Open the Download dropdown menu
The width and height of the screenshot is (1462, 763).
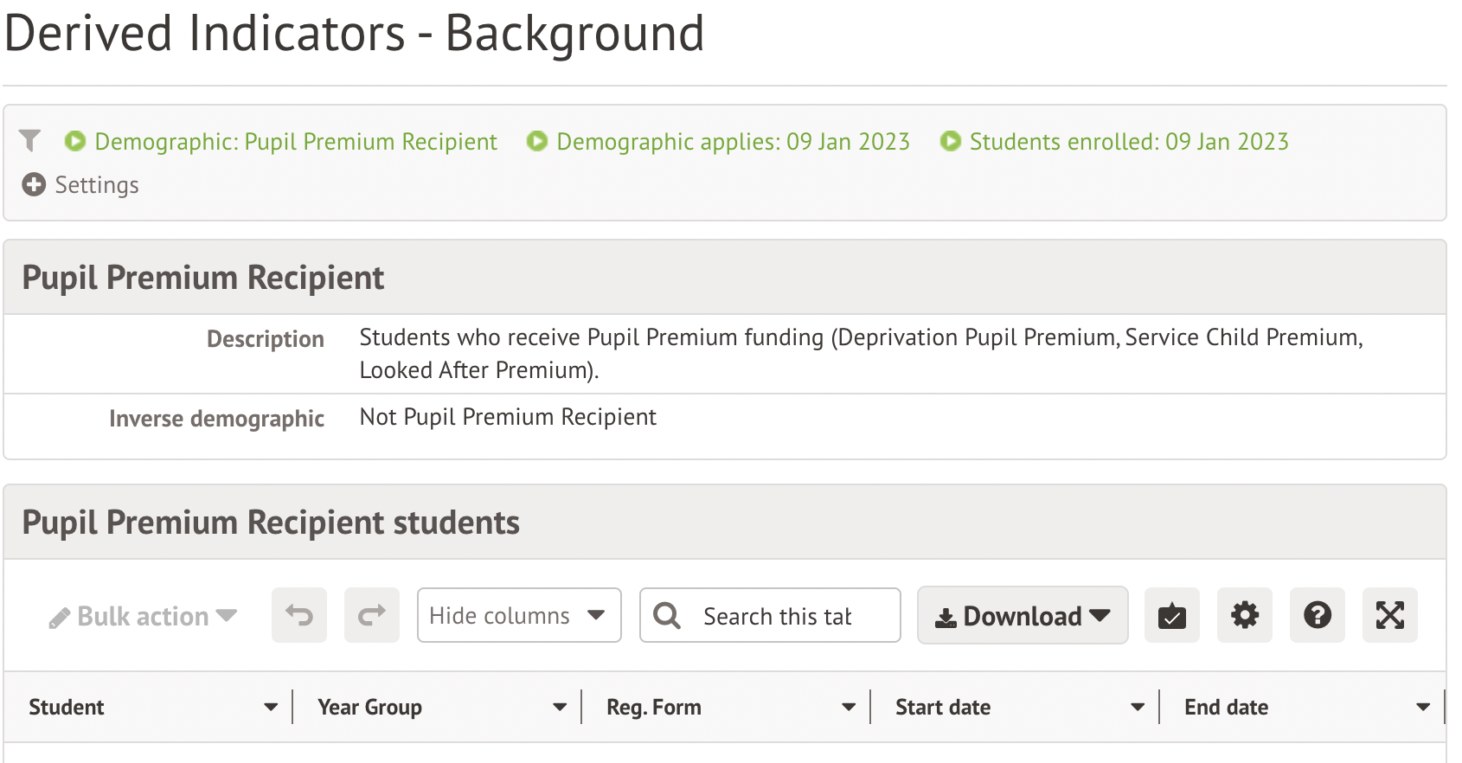(1023, 615)
